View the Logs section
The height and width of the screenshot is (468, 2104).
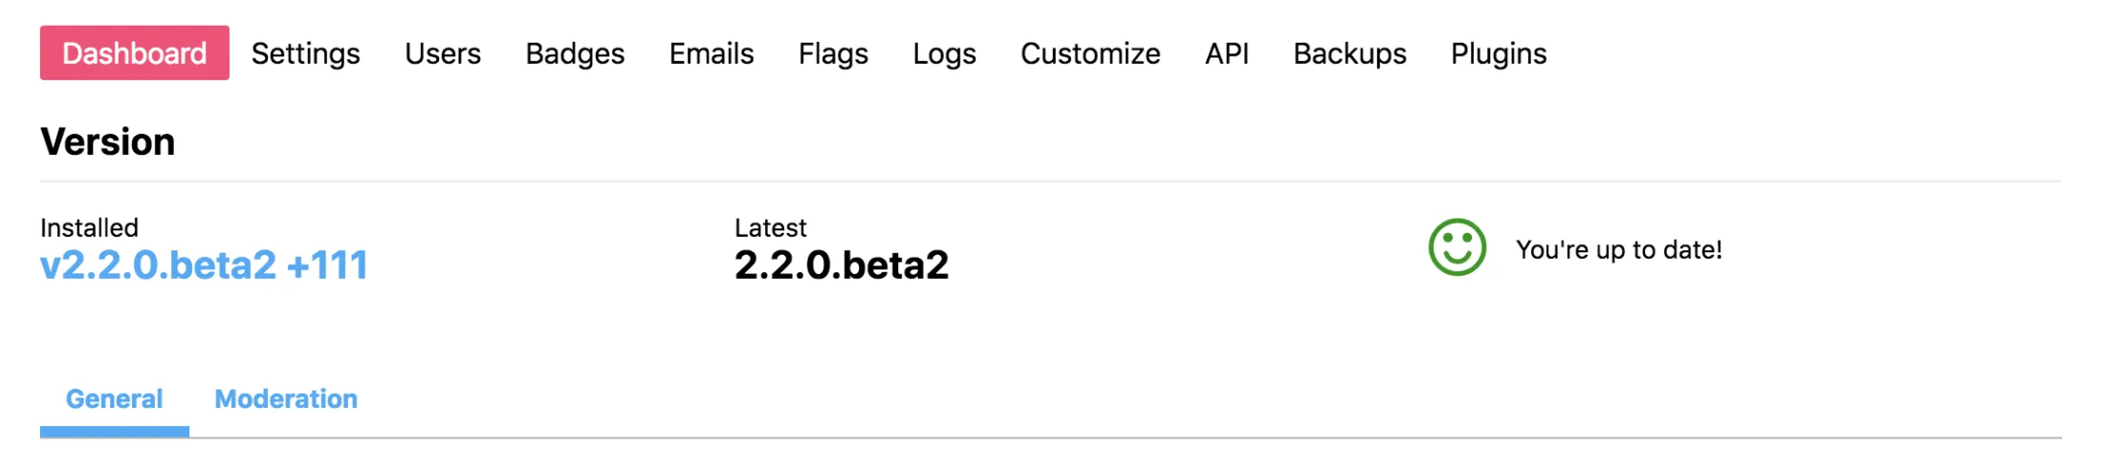click(944, 53)
